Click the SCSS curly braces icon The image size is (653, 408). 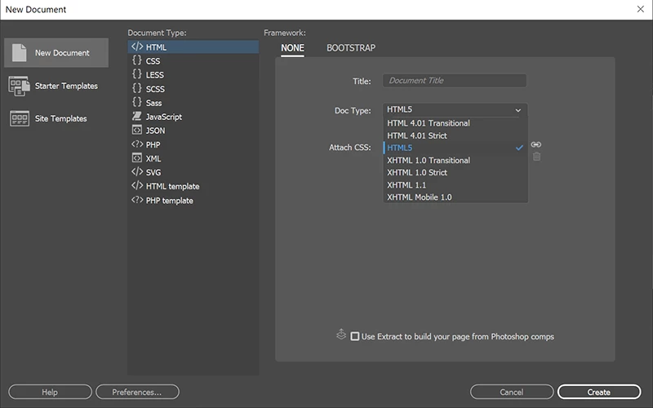[137, 88]
